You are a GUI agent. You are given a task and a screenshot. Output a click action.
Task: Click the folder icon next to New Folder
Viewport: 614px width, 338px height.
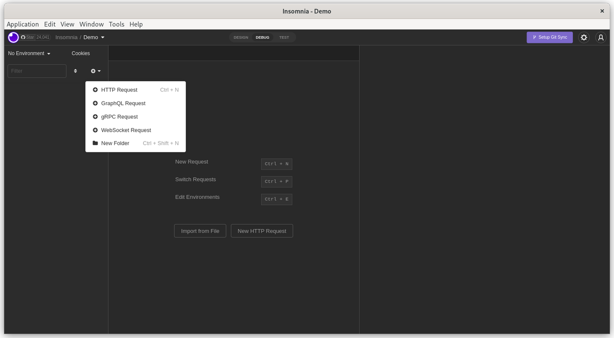(94, 143)
